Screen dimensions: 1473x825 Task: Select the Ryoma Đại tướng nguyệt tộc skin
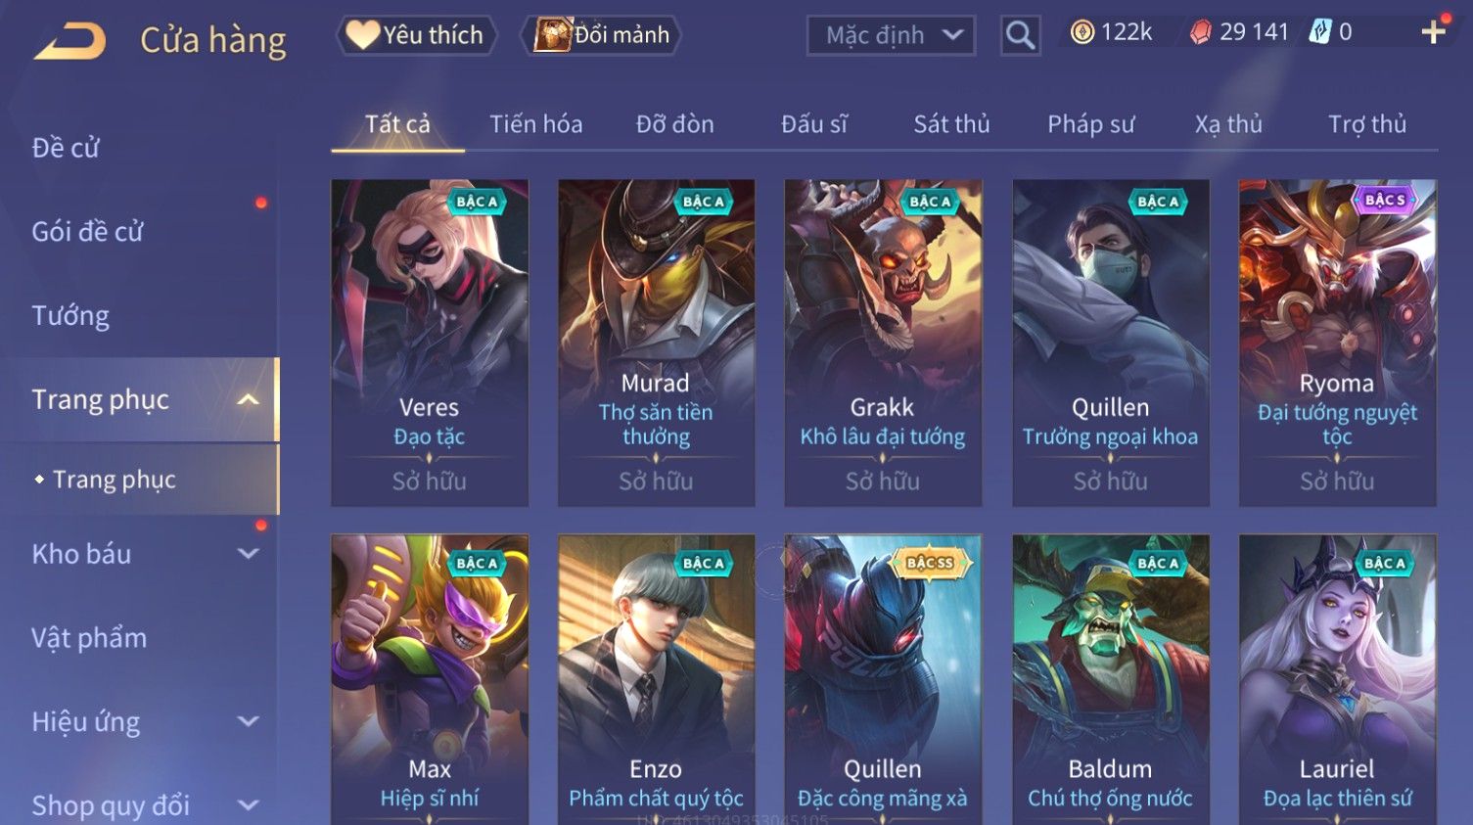pyautogui.click(x=1337, y=343)
